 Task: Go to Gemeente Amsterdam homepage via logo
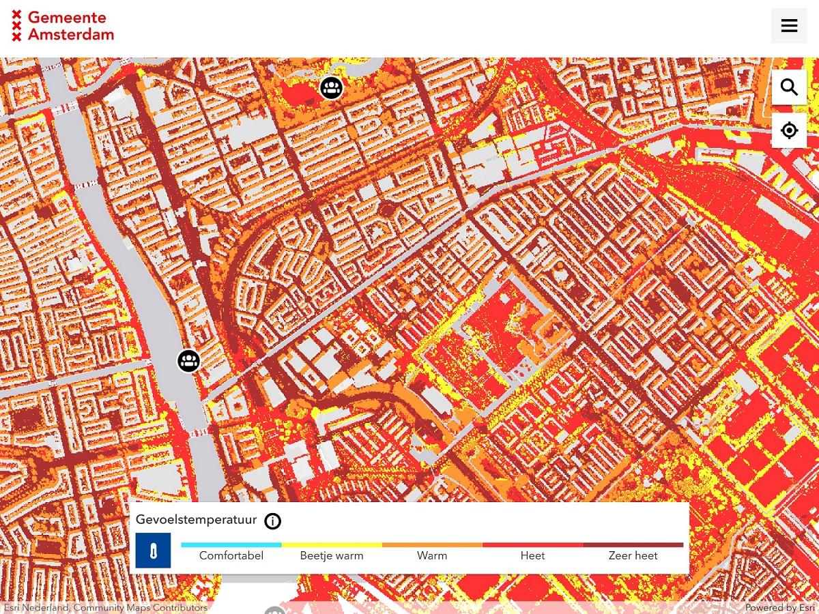(63, 26)
